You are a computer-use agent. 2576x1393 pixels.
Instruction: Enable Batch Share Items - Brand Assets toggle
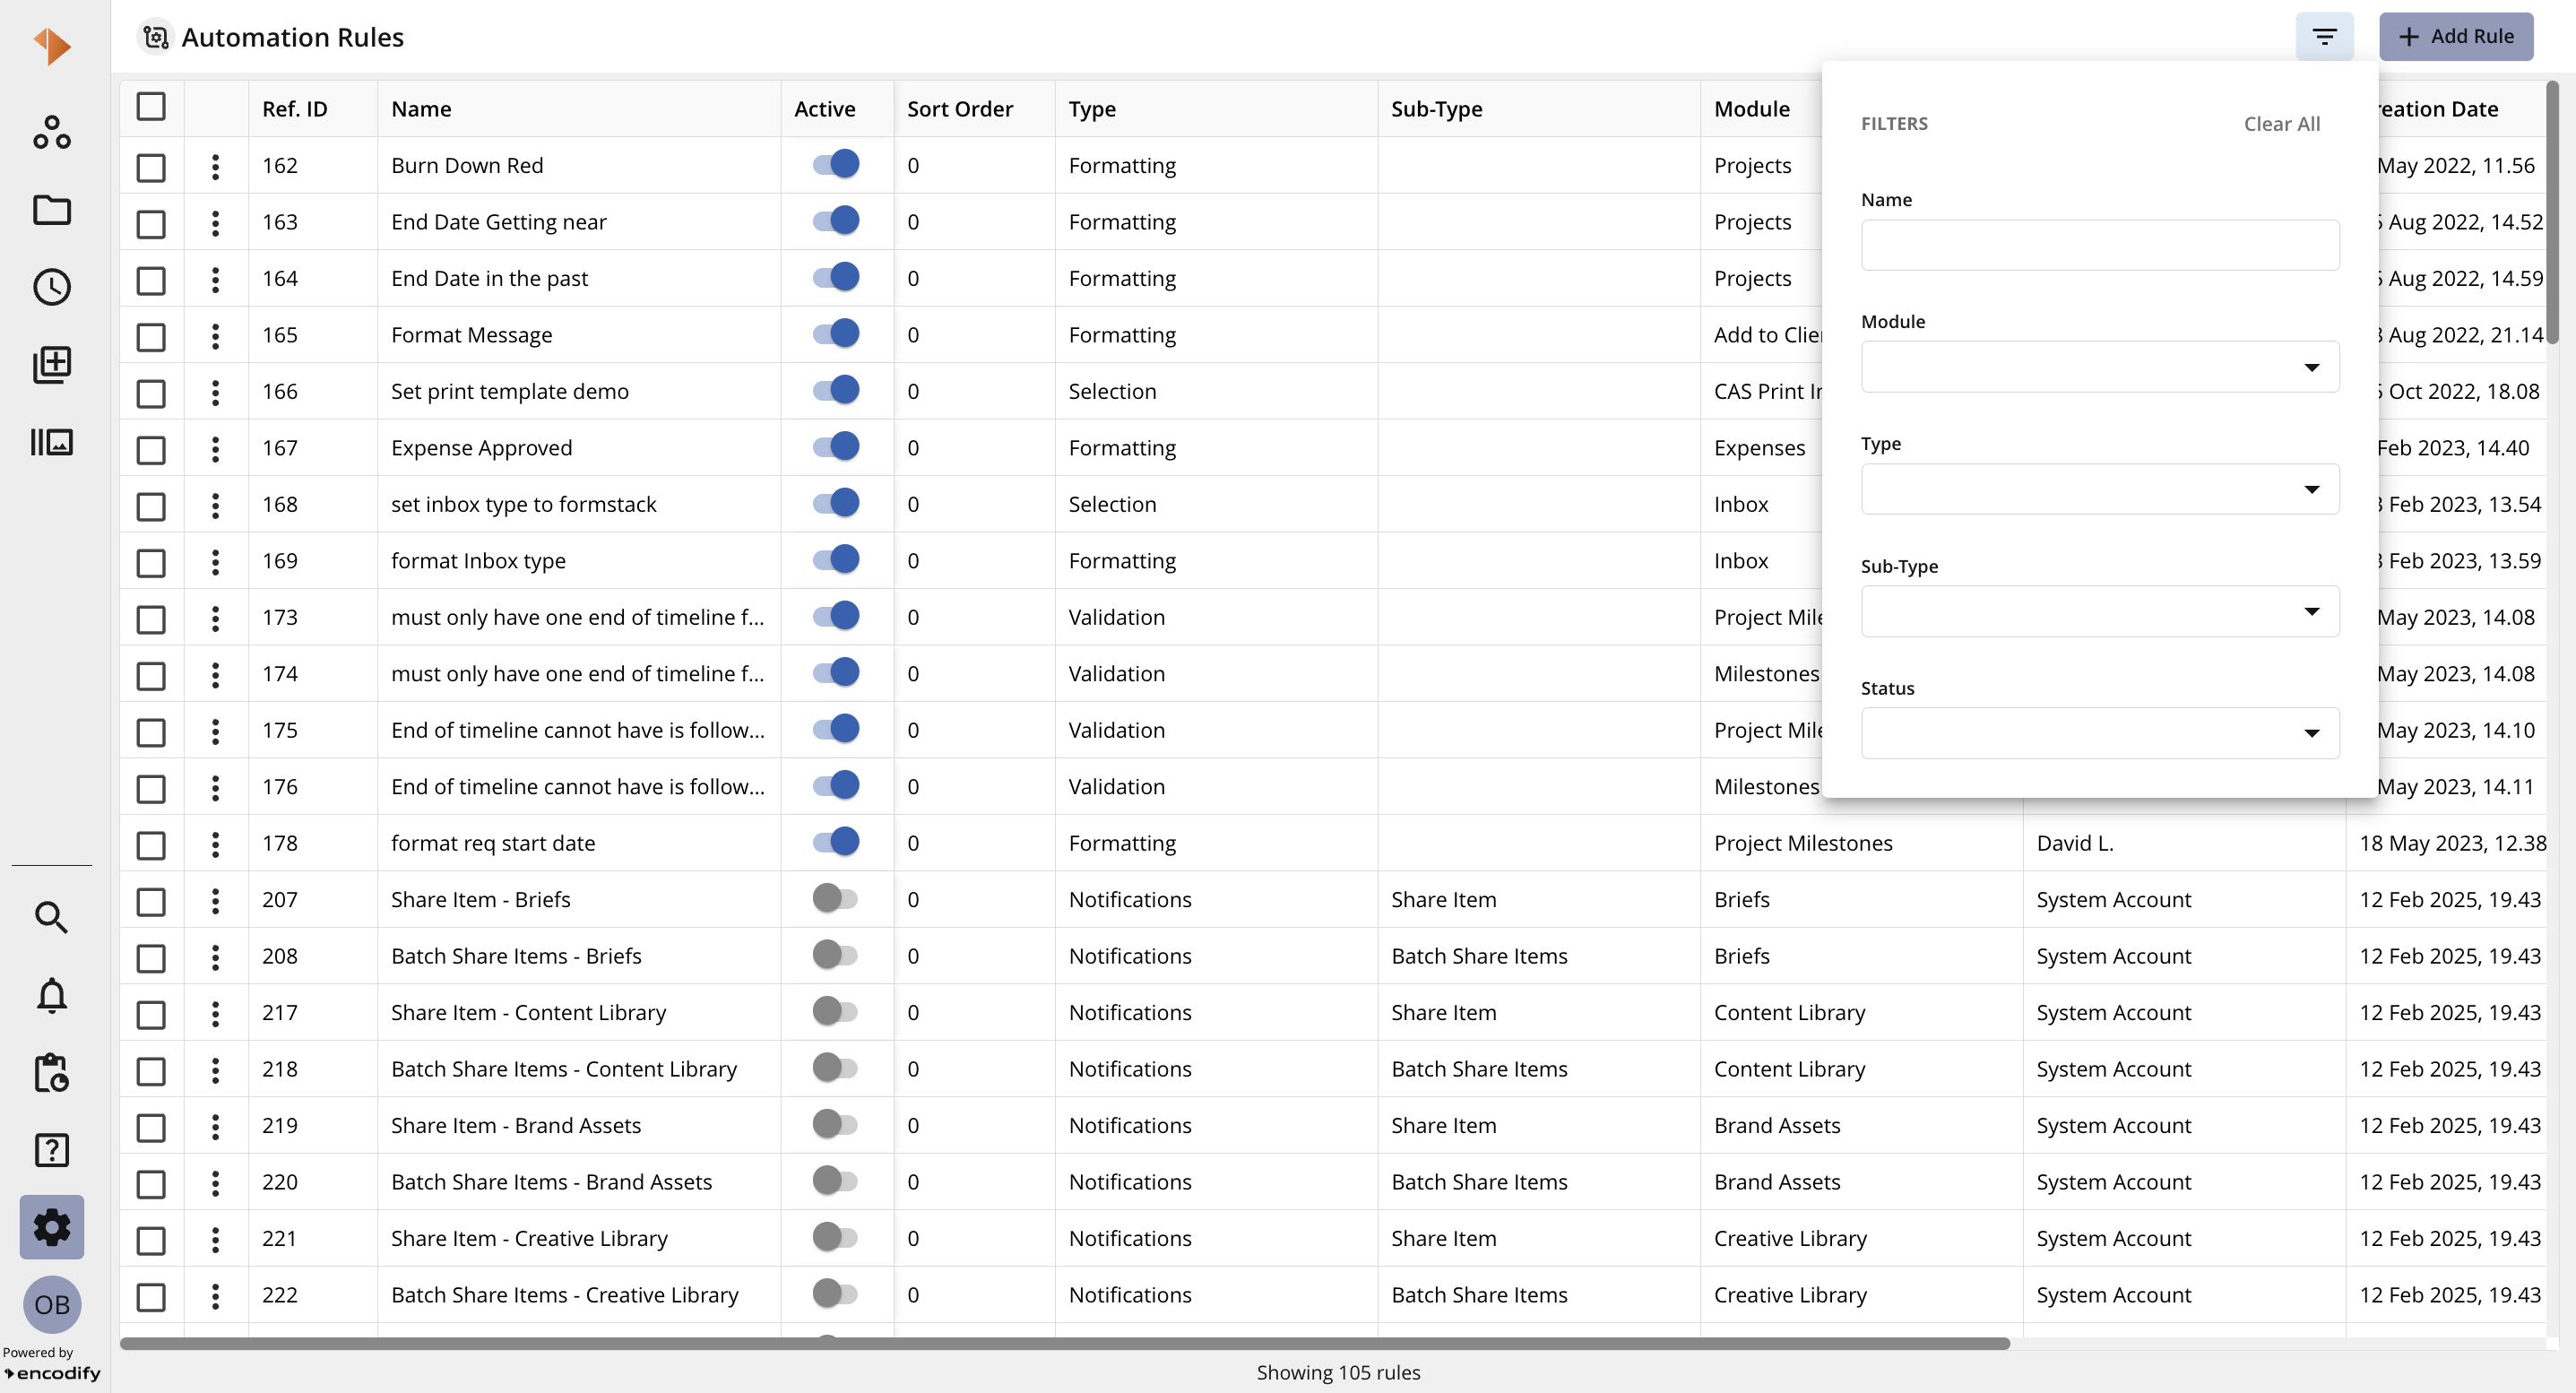coord(836,1180)
